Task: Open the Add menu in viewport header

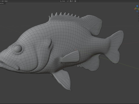Action: (x=3, y=1)
